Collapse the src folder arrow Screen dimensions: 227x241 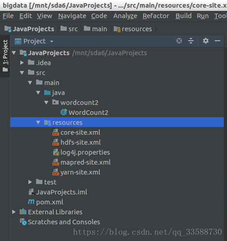pos(22,73)
